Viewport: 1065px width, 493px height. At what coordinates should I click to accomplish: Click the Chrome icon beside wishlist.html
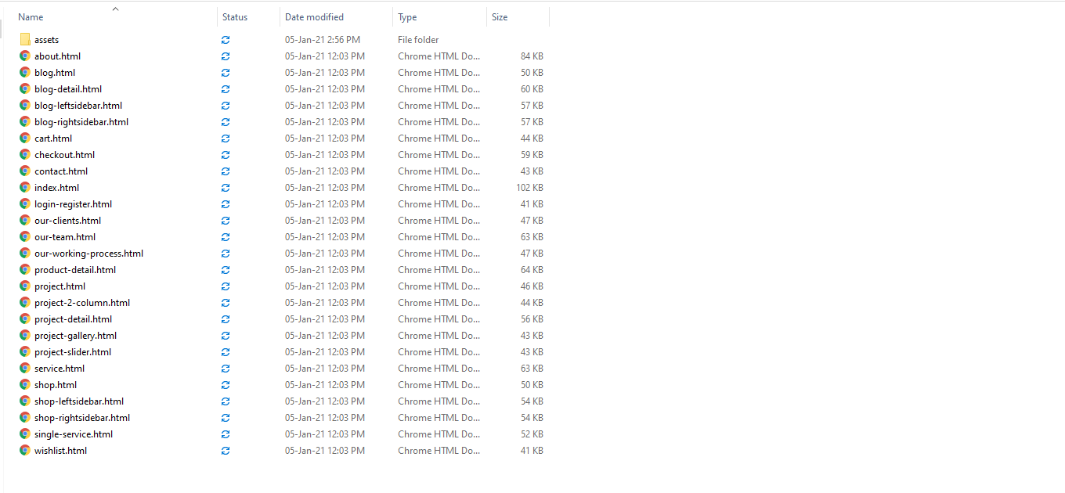25,451
